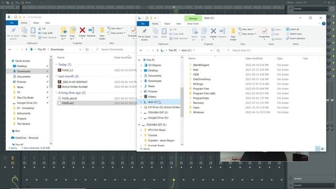This screenshot has width=336, height=189.
Task: Collapse the Today (1) group
Action: 56,65
